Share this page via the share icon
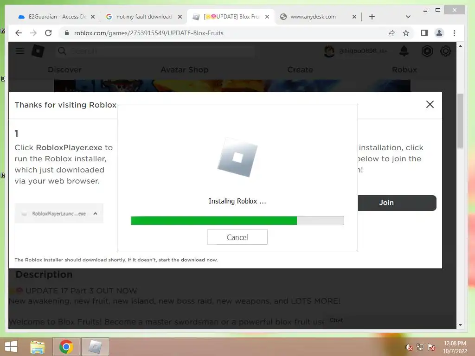475x356 pixels. (391, 33)
